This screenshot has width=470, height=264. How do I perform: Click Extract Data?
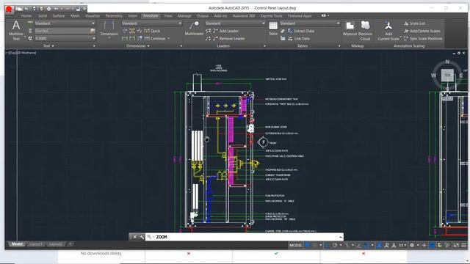pyautogui.click(x=301, y=31)
